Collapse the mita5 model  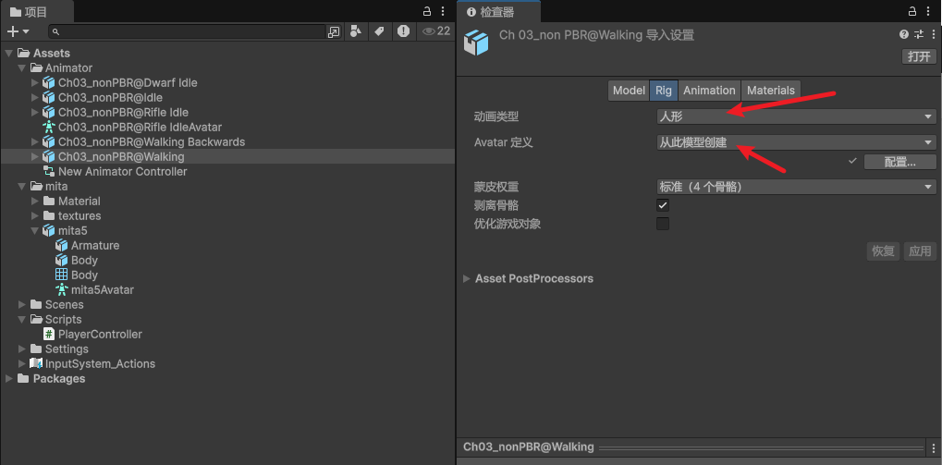point(34,231)
